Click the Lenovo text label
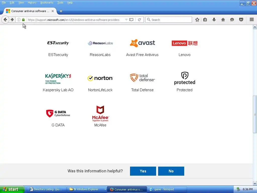The height and width of the screenshot is (193, 257). [x=184, y=55]
